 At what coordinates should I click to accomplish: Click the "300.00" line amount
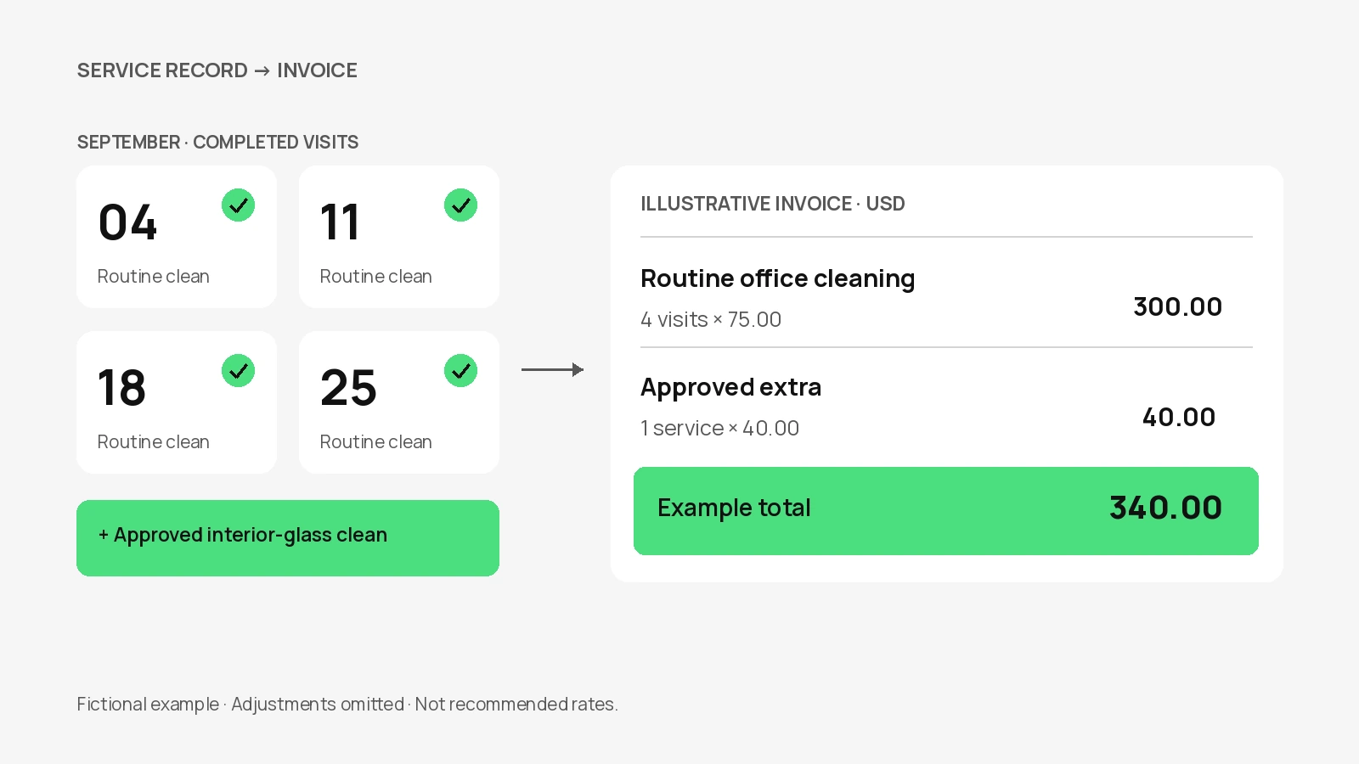coord(1178,306)
